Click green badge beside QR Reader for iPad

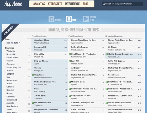click(33, 103)
